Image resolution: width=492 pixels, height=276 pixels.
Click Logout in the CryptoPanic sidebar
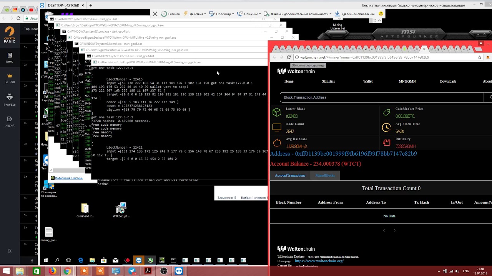point(10,122)
